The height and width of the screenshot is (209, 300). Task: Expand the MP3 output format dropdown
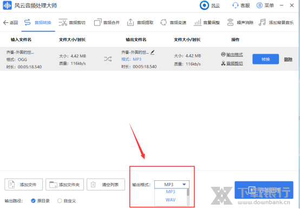tap(172, 185)
